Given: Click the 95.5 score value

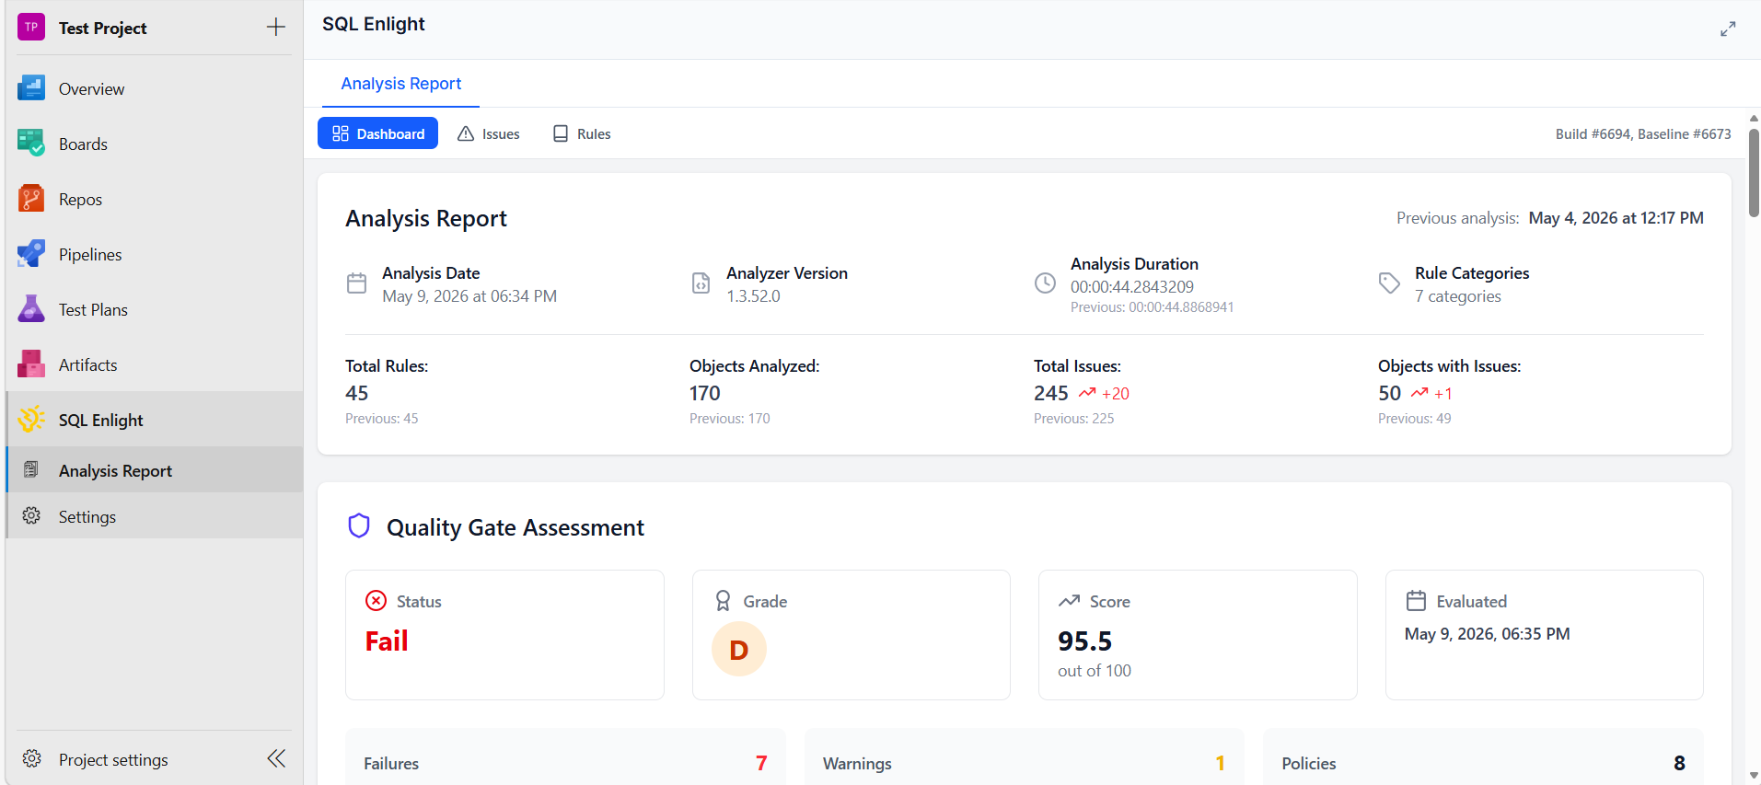Looking at the screenshot, I should [x=1084, y=641].
